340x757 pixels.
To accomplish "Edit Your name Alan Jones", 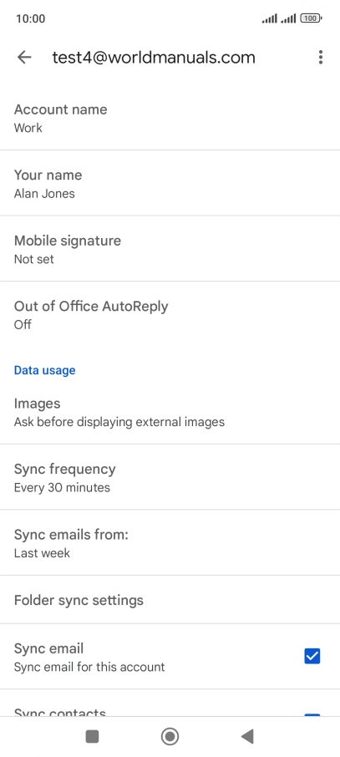I will (x=170, y=183).
